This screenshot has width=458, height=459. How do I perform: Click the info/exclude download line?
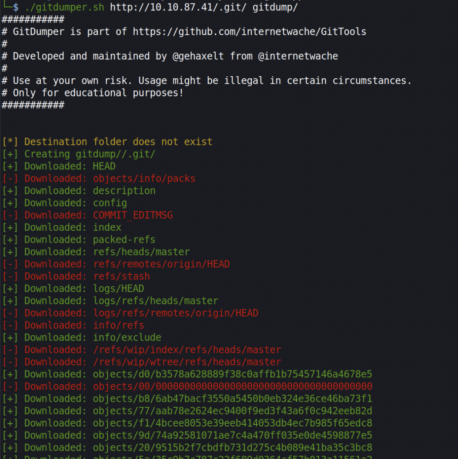pos(82,338)
